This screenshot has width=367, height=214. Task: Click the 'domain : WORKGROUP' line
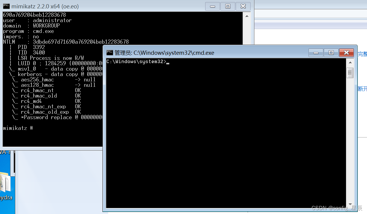point(31,26)
